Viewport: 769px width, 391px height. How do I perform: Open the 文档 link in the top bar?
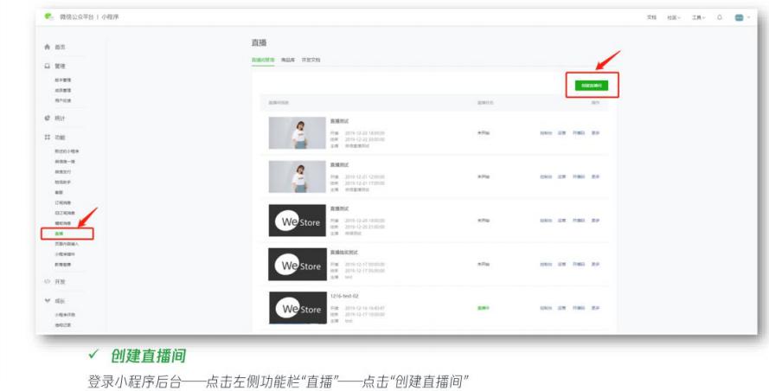650,18
